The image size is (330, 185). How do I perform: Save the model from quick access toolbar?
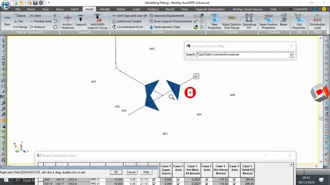(35, 3)
